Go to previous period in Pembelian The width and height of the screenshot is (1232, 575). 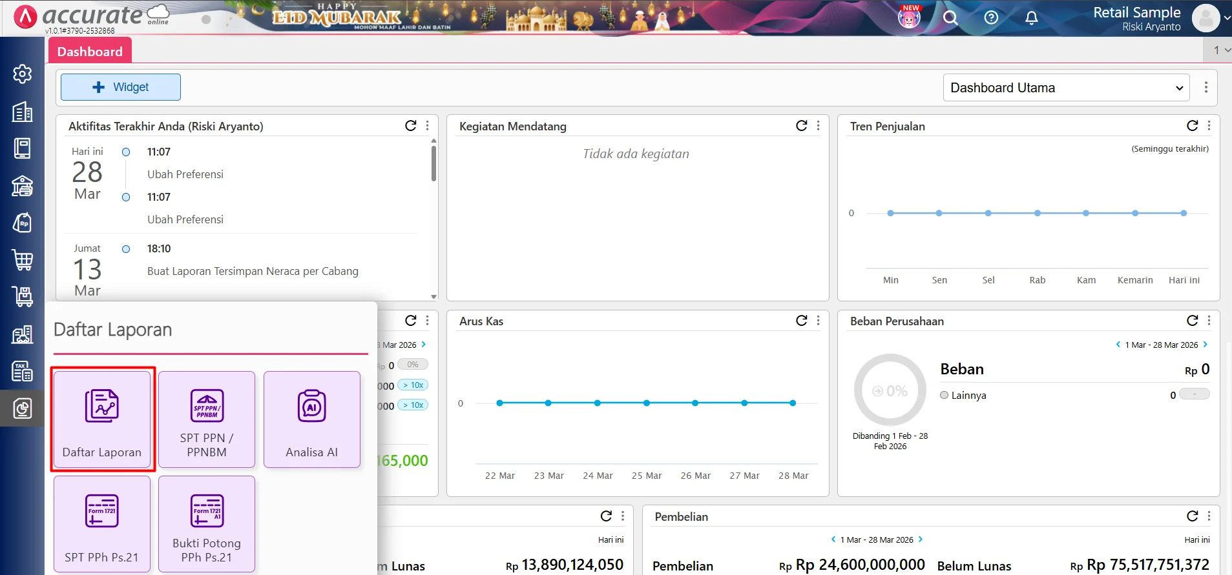pyautogui.click(x=833, y=540)
